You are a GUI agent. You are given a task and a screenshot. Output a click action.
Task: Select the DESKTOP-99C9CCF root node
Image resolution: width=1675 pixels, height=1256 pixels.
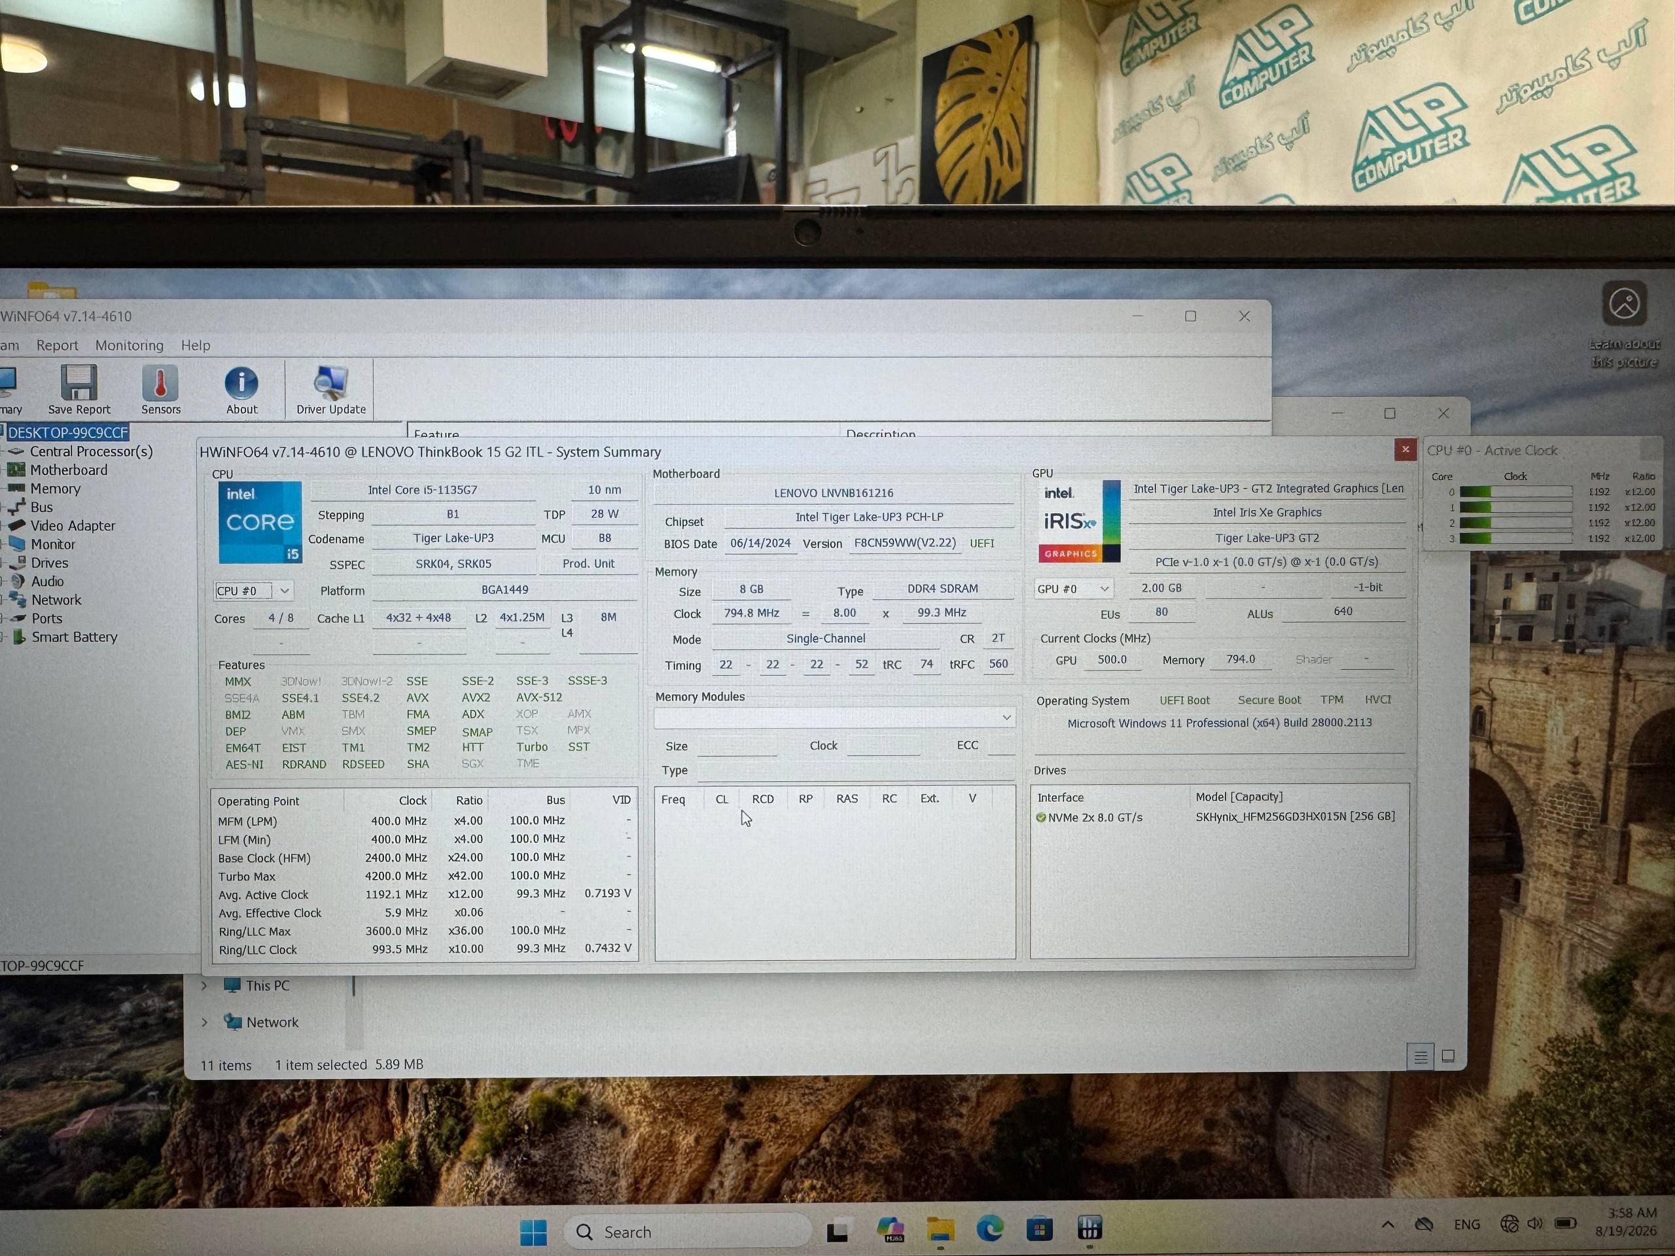coord(68,432)
